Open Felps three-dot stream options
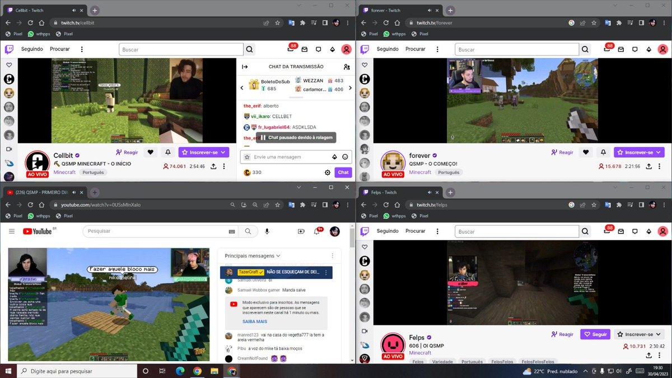 click(x=660, y=355)
